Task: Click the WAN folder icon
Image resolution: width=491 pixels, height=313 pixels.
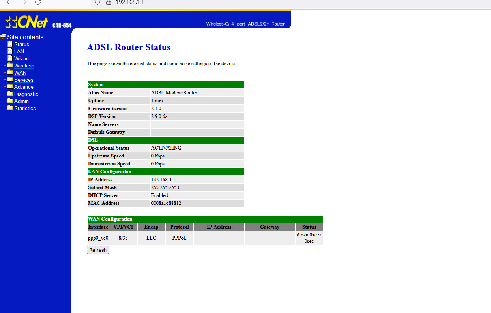Action: [10, 72]
